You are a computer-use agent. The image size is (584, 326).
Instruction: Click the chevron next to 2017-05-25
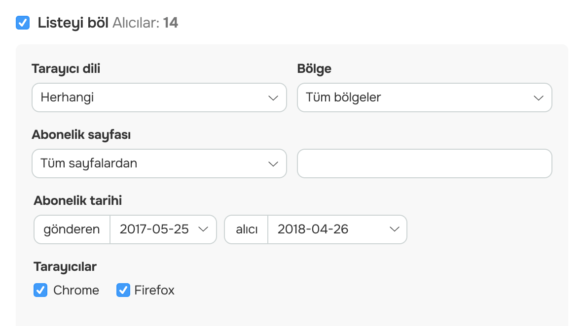point(204,229)
